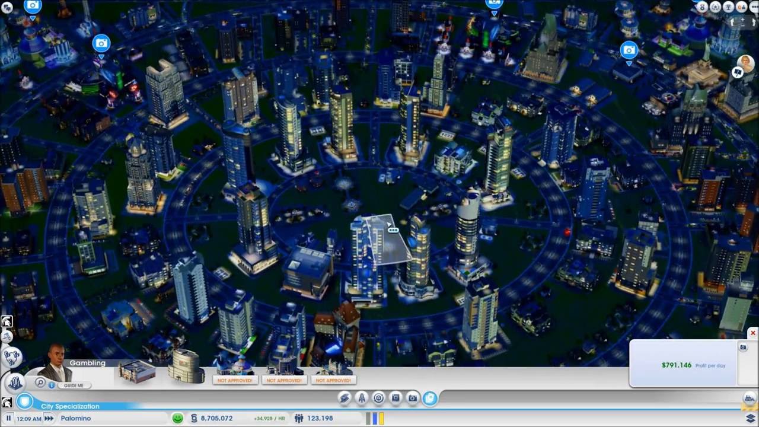Click the $791,146 profit per day value

(x=677, y=365)
